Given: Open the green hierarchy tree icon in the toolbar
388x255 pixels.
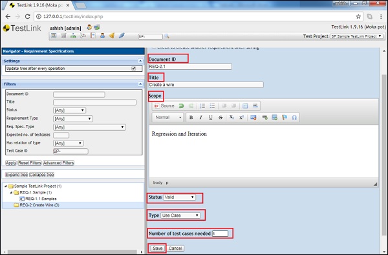Looking at the screenshot, I should pos(73,36).
